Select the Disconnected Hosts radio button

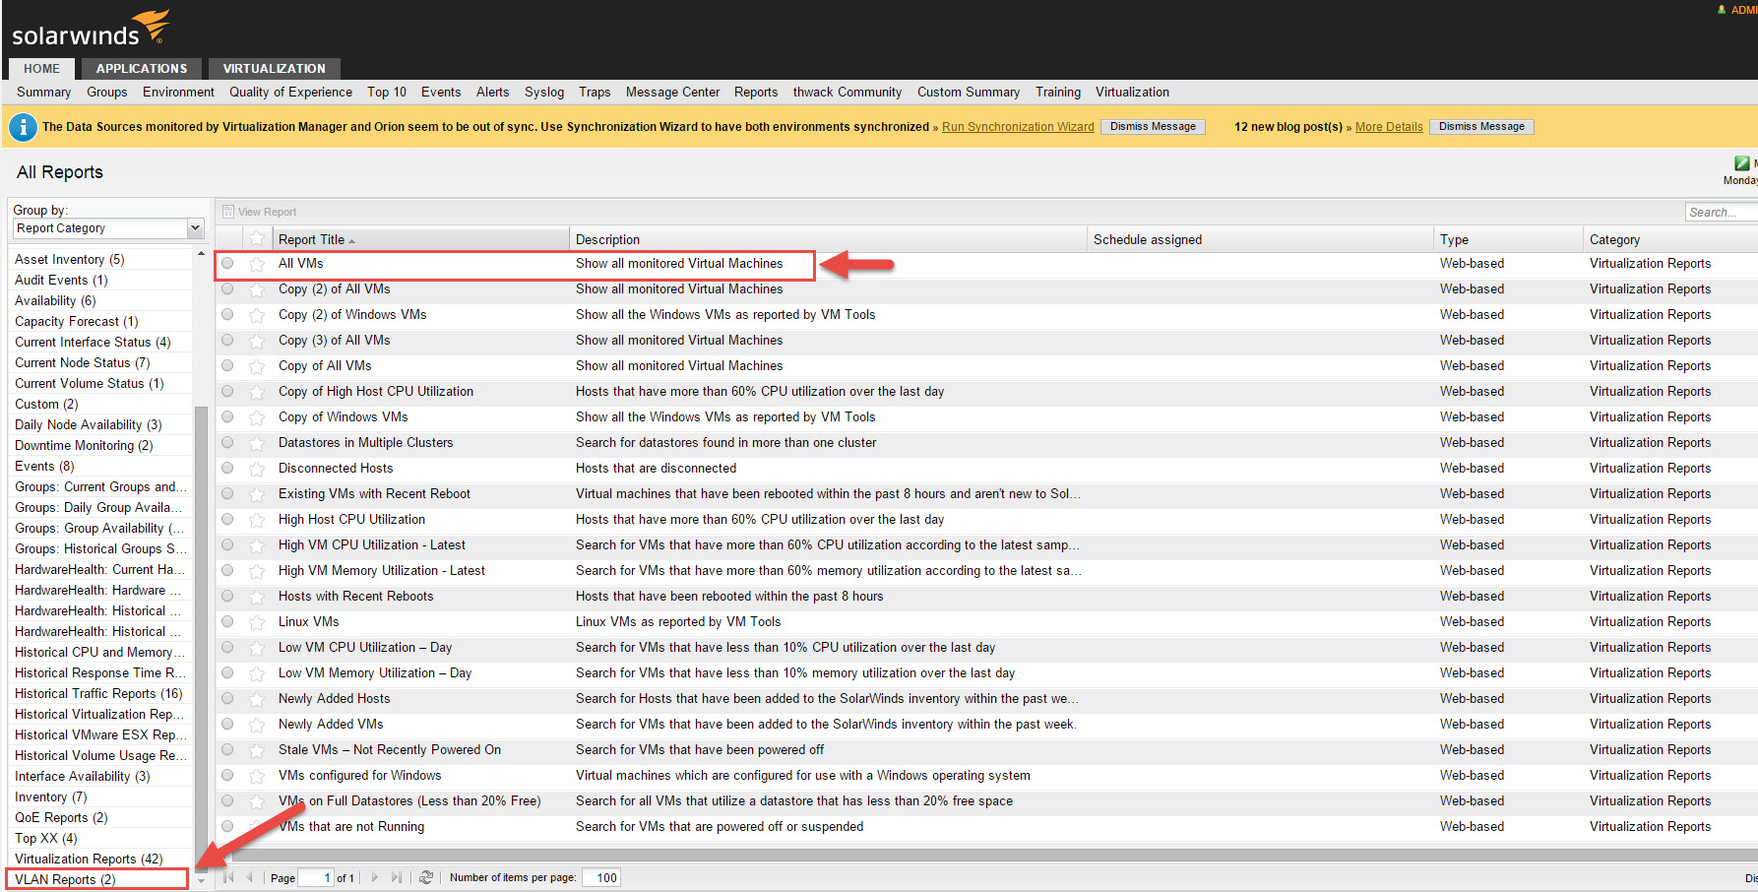[227, 468]
